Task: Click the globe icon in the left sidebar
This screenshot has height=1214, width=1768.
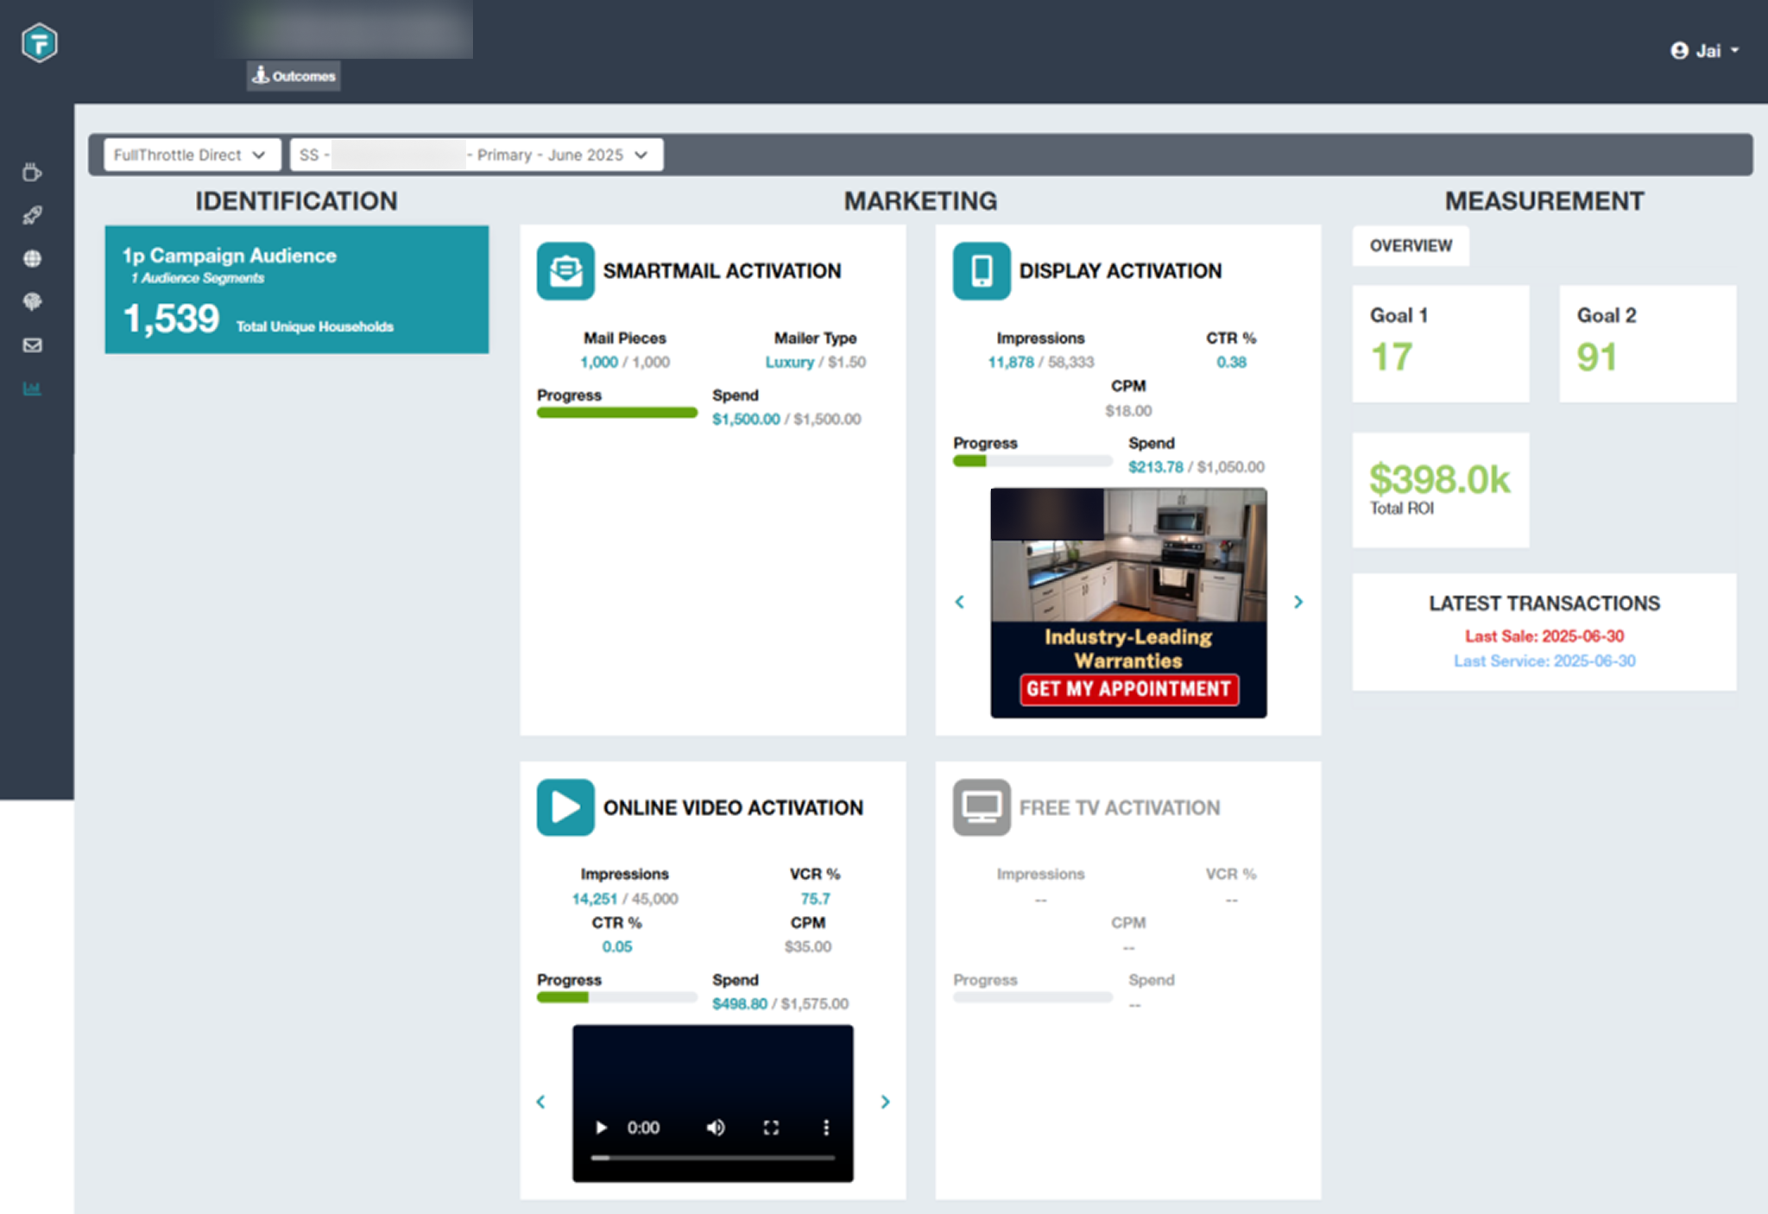Action: [32, 258]
